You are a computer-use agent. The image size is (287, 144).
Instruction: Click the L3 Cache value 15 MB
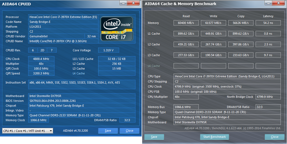117,69
